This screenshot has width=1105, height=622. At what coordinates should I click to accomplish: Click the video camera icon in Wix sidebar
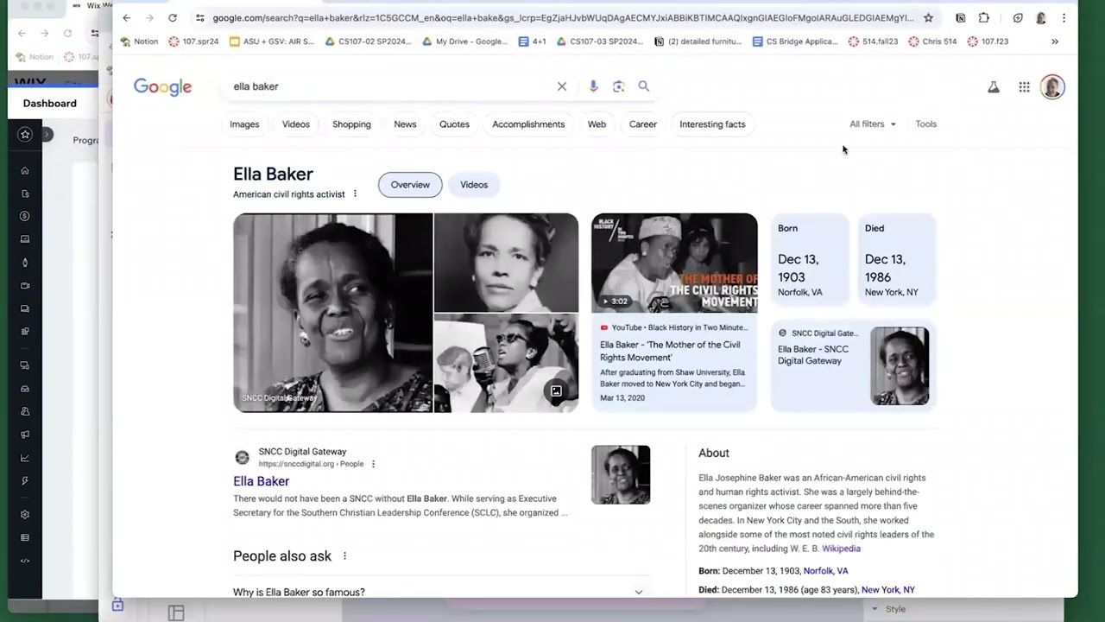25,285
